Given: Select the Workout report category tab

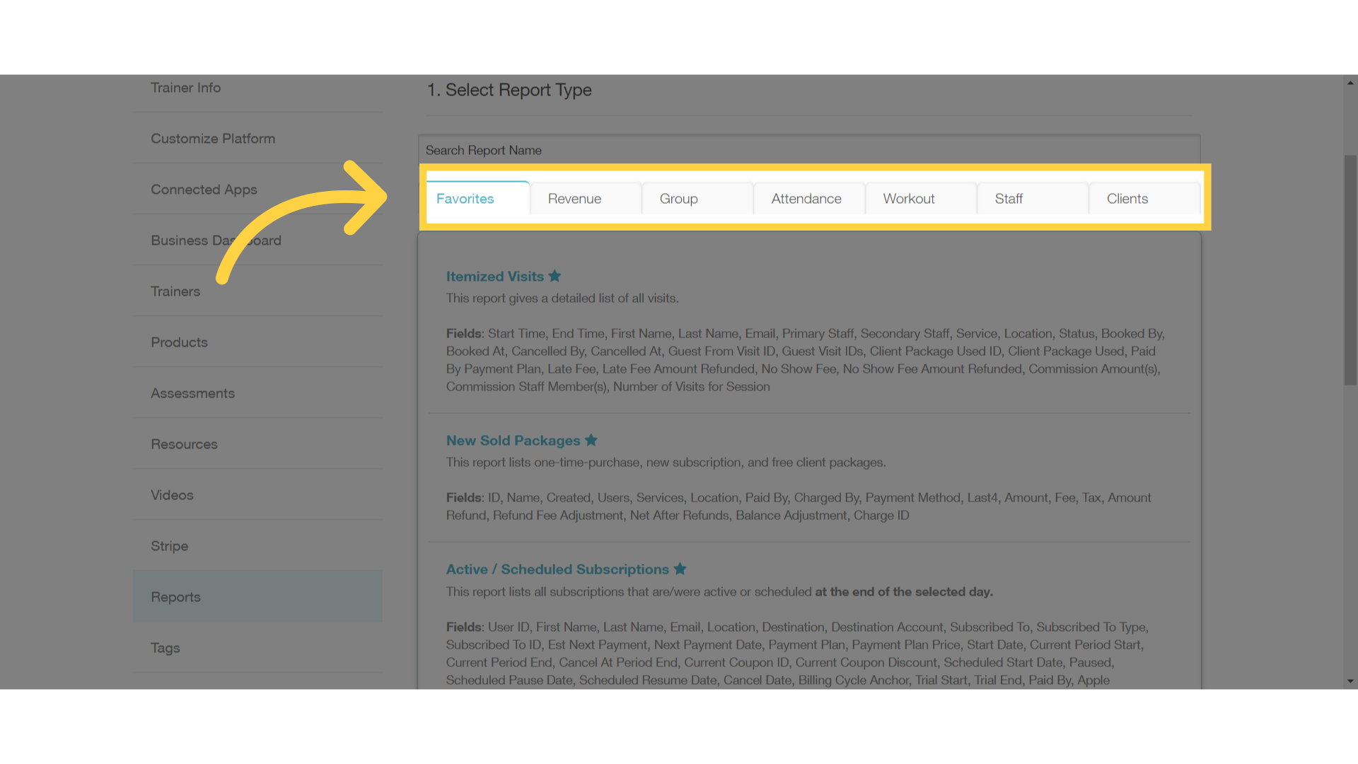Looking at the screenshot, I should coord(908,198).
